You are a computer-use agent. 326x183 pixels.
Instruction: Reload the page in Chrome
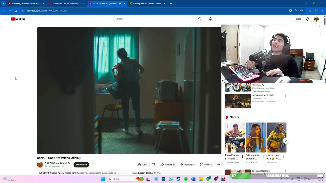16,11
